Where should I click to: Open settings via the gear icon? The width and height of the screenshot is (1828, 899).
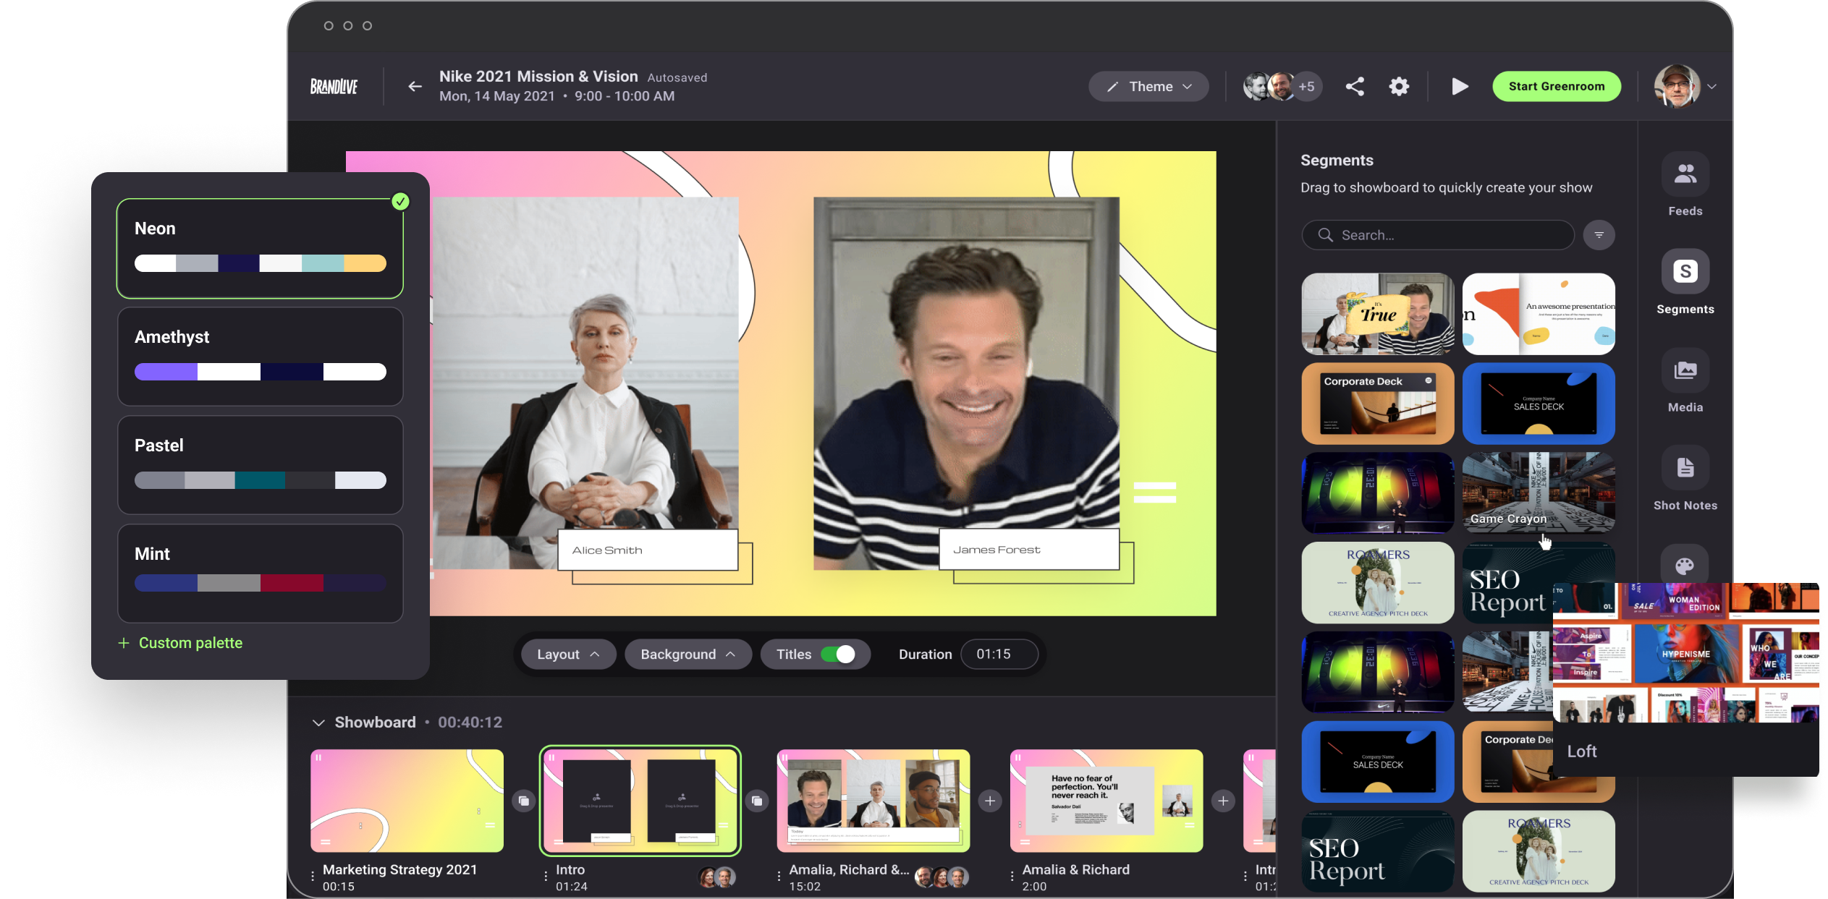pyautogui.click(x=1399, y=86)
